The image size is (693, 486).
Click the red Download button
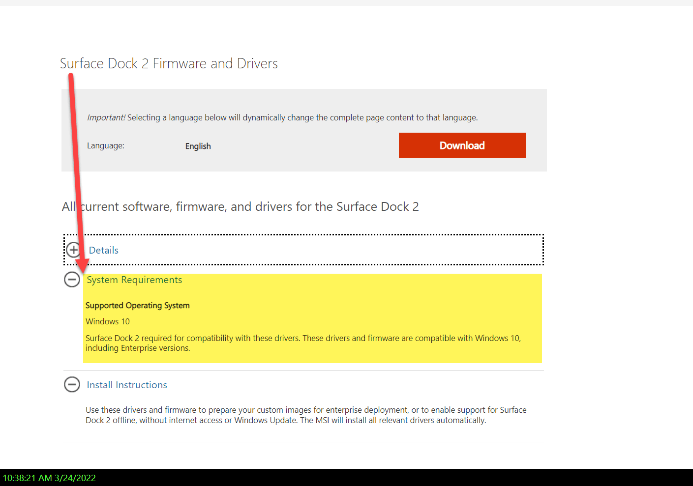tap(462, 145)
